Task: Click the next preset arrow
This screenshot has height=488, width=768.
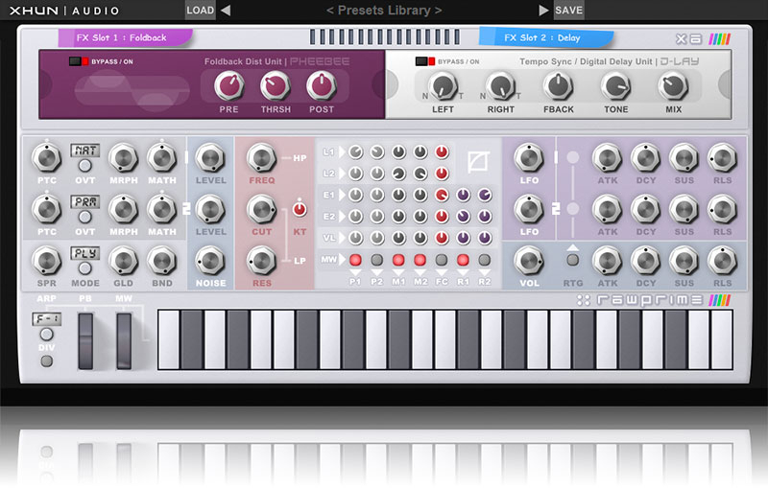Action: (544, 11)
